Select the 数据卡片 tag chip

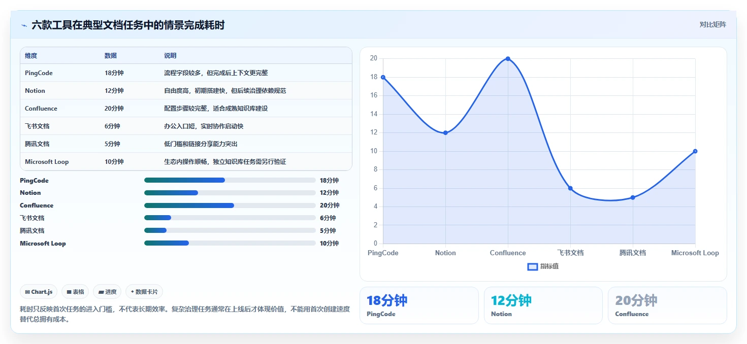click(x=144, y=292)
